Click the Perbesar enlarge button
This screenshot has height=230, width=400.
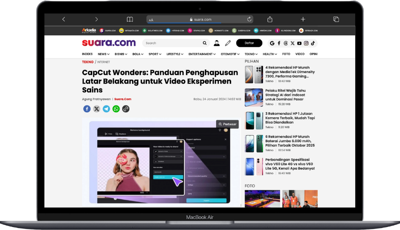click(x=227, y=124)
